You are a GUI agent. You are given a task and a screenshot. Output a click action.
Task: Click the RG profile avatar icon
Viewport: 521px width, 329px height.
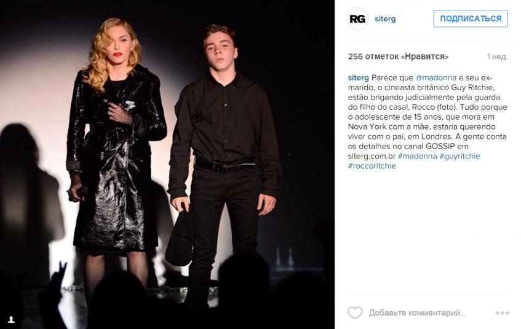pyautogui.click(x=357, y=19)
